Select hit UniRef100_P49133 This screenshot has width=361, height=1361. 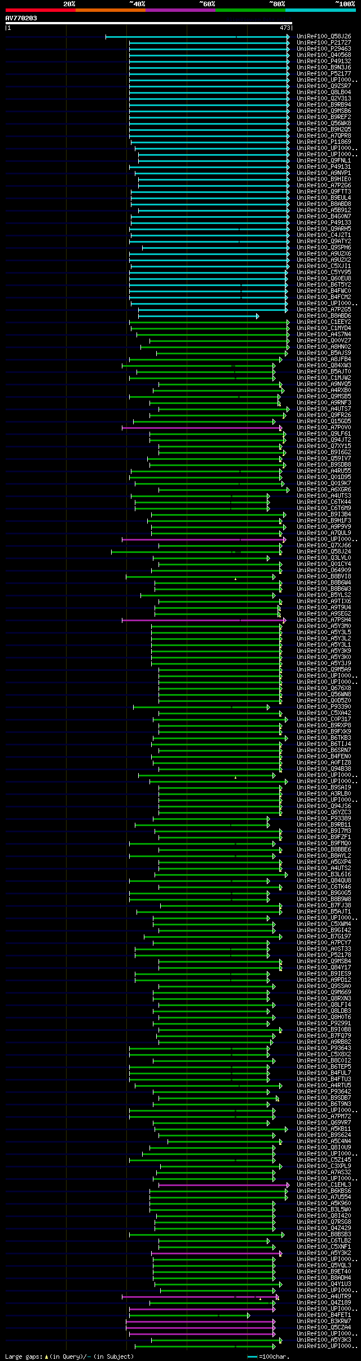(324, 222)
